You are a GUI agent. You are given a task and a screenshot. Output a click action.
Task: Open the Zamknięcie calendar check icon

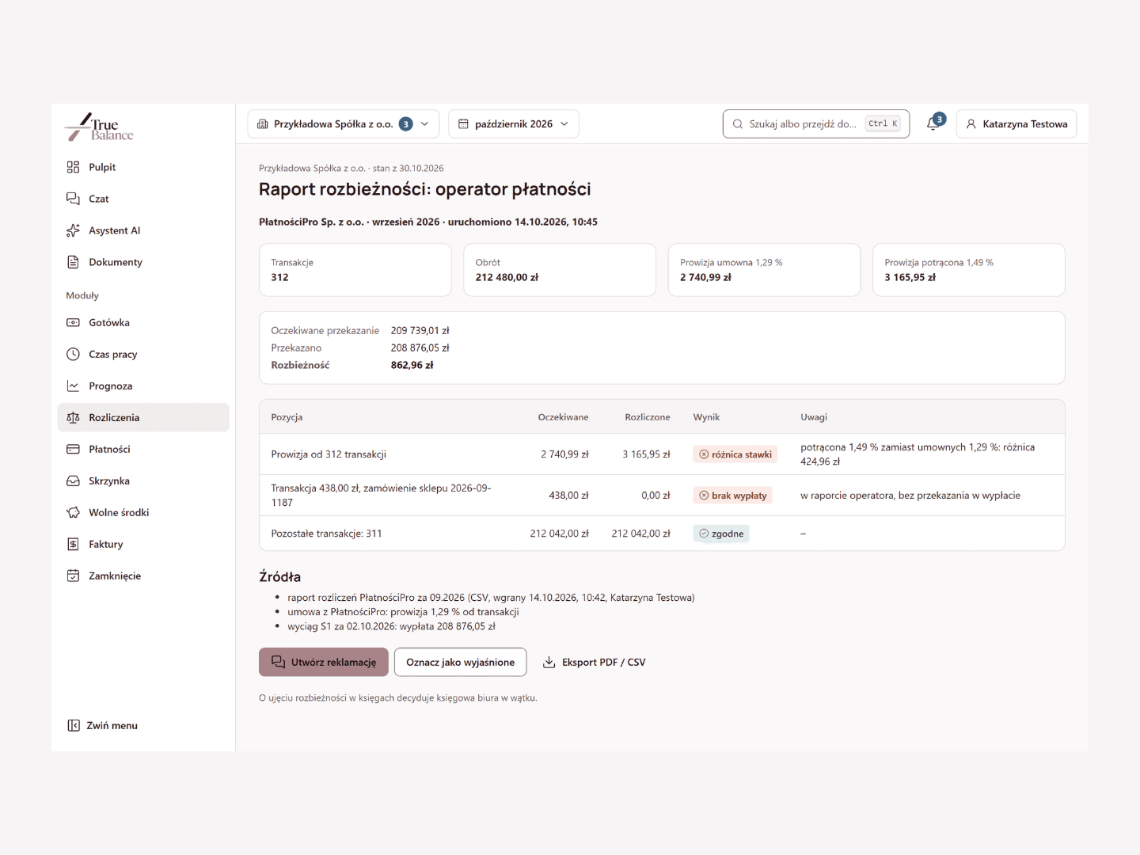click(x=73, y=576)
